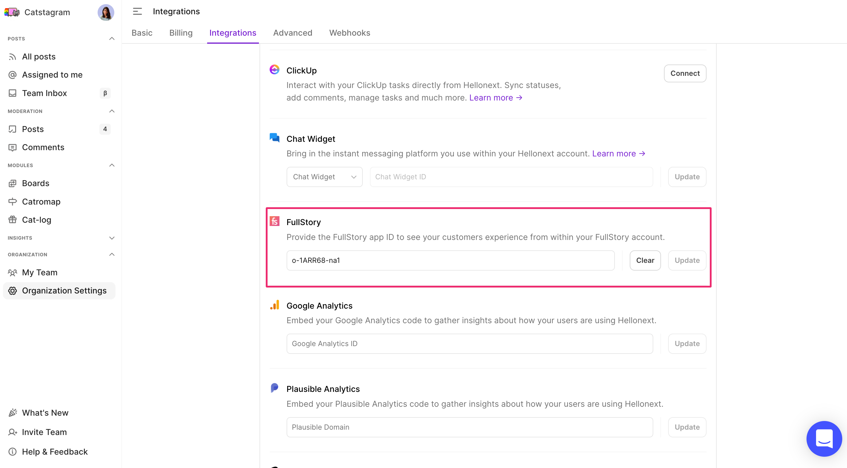Click the Chat Widget bubbles icon

click(x=274, y=138)
